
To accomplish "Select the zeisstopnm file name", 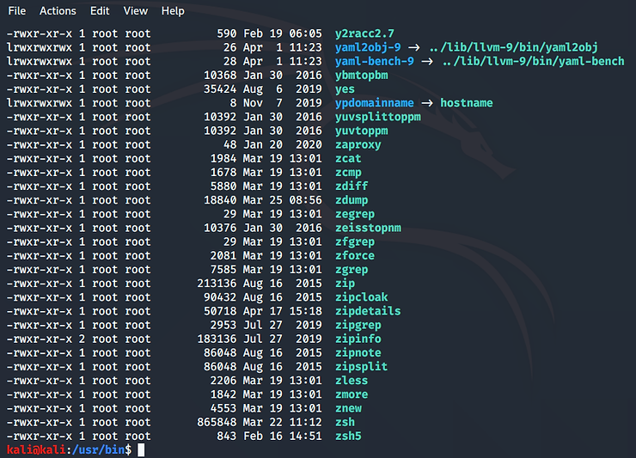I will point(368,228).
